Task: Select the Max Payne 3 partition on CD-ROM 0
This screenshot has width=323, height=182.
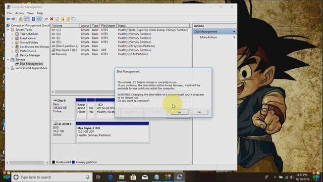Action: (x=112, y=132)
